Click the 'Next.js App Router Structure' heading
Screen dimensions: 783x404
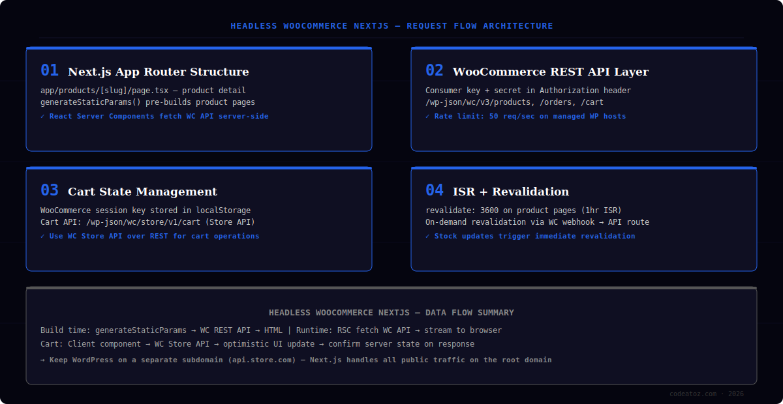(x=159, y=72)
